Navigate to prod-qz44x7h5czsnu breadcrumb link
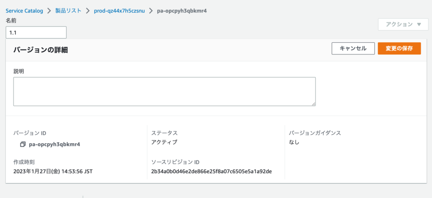The image size is (432, 198). [119, 11]
